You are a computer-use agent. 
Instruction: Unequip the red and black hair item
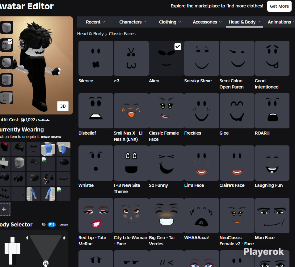tap(5, 149)
